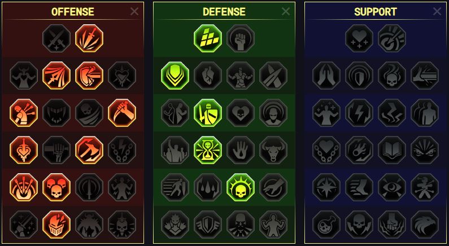
Task: Select the bull head Defense mastery
Action: 273,150
